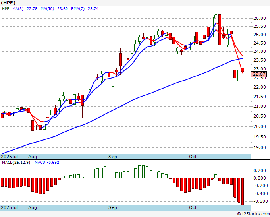Click the MACD:-0.692 value readout
Image resolution: width=270 pixels, height=217 pixels.
pyautogui.click(x=47, y=163)
